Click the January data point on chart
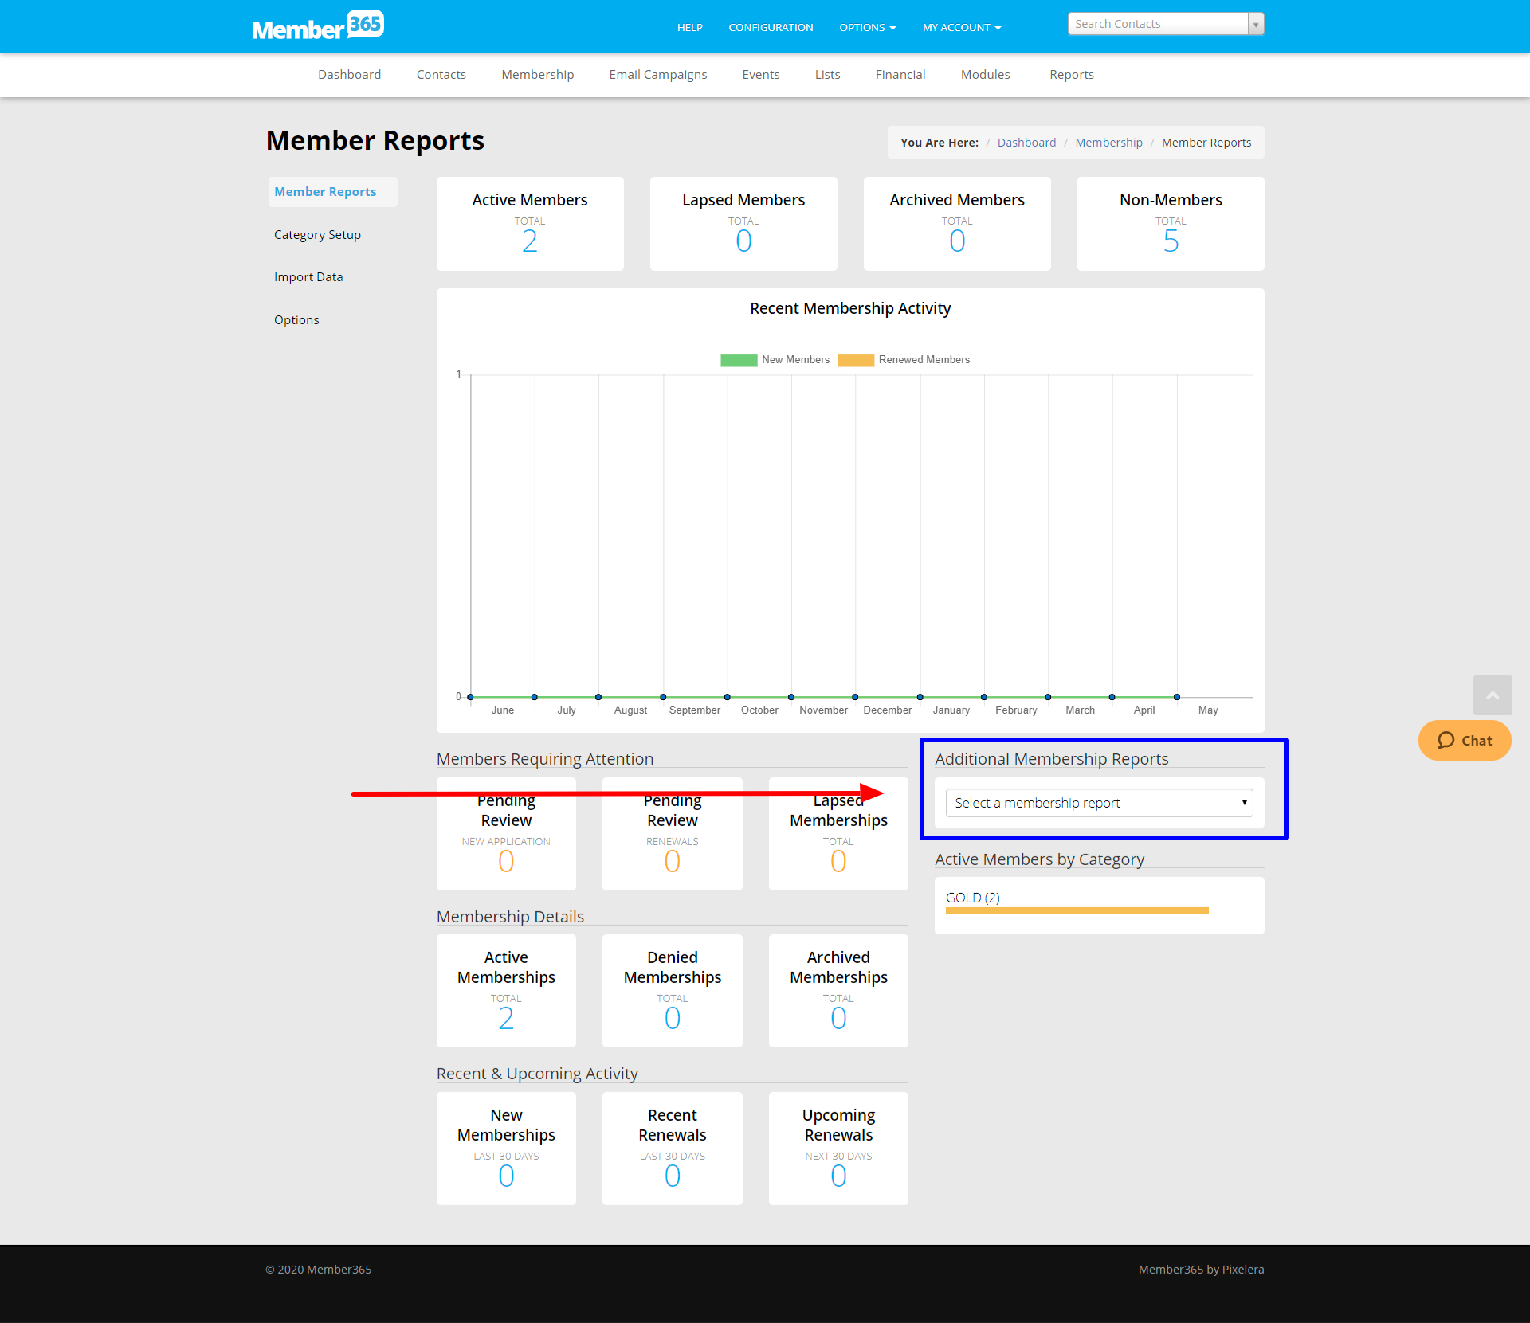 pyautogui.click(x=920, y=697)
